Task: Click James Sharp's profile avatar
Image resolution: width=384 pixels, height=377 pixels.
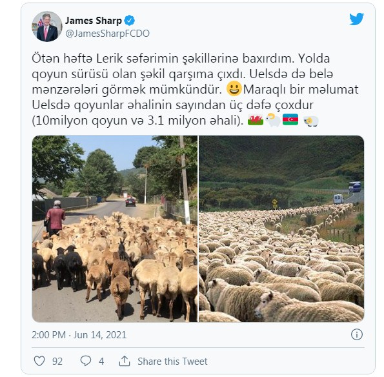Action: [47, 26]
